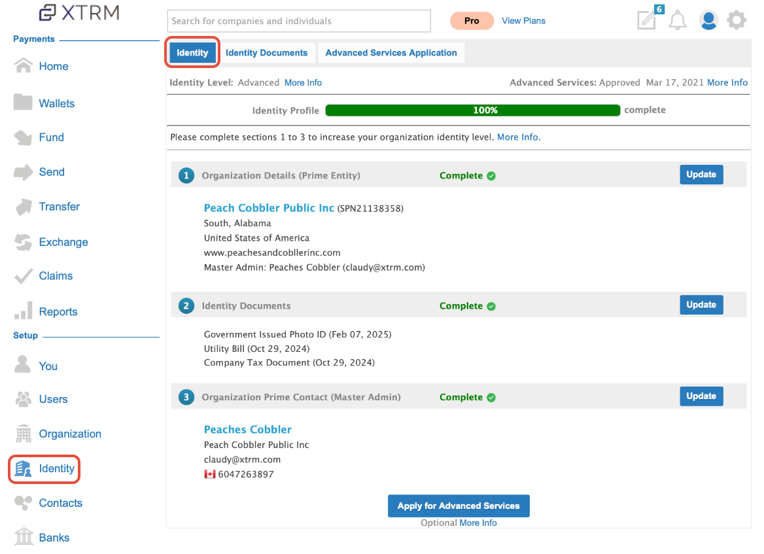Open the settings gear icon
764x554 pixels.
[x=737, y=20]
